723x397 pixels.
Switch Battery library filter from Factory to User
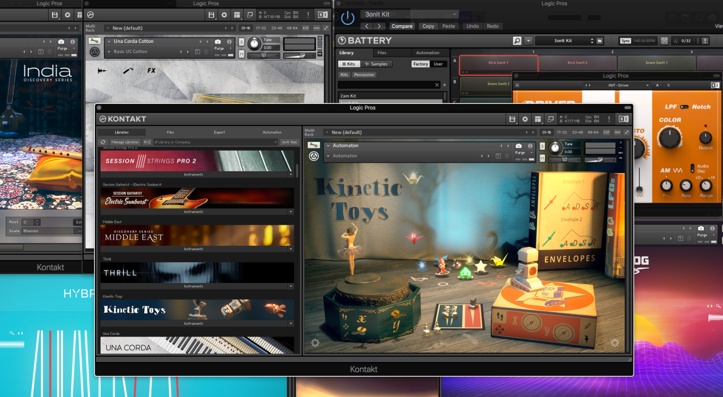click(x=439, y=64)
